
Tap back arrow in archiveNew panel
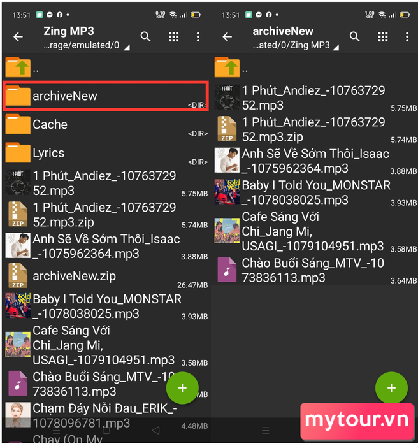coord(227,37)
